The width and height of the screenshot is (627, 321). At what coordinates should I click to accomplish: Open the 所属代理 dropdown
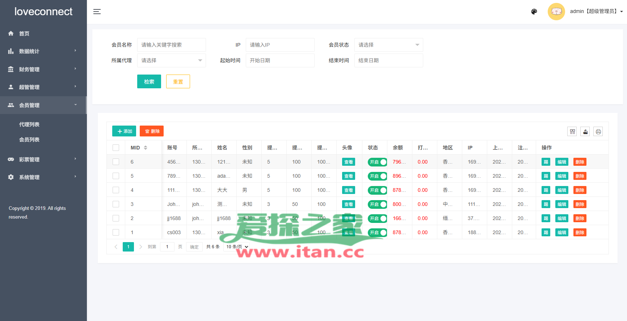coord(171,60)
